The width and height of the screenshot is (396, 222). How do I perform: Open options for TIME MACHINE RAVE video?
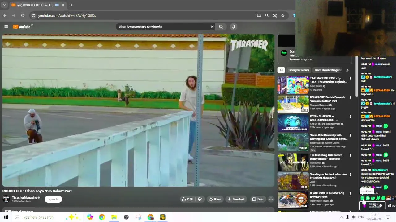[x=350, y=79]
